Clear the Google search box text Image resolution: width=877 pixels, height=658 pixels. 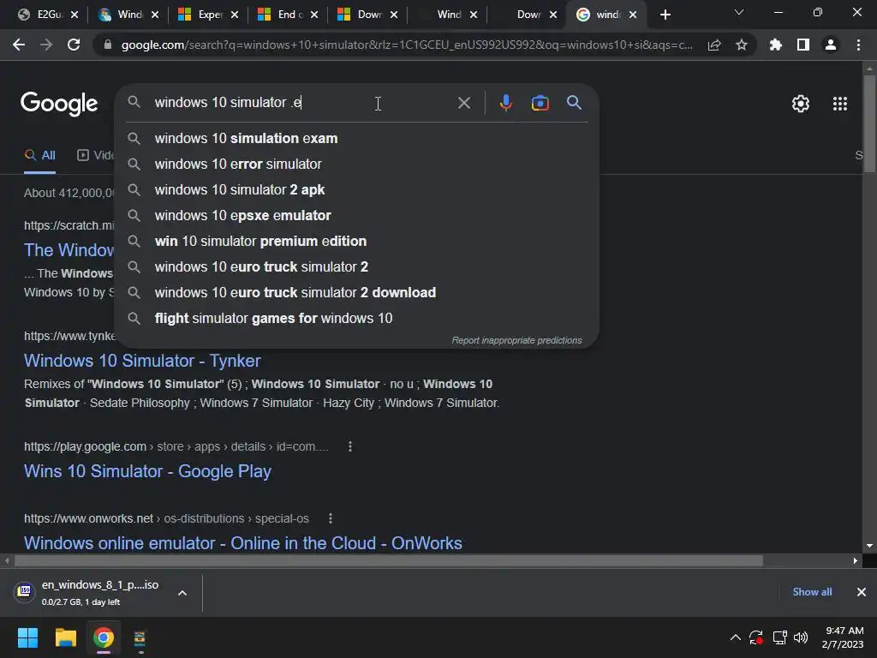463,103
